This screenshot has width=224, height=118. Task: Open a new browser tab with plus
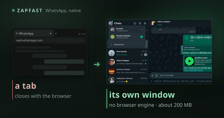coord(56,33)
